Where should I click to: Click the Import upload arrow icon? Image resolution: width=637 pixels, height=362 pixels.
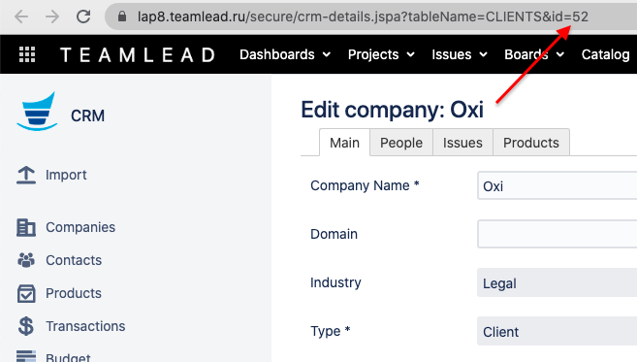[26, 175]
